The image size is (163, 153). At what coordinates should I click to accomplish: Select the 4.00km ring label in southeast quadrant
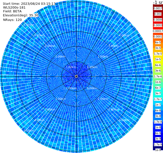click(124, 120)
